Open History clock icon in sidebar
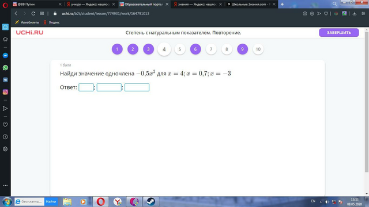The image size is (369, 207). [x=5, y=137]
